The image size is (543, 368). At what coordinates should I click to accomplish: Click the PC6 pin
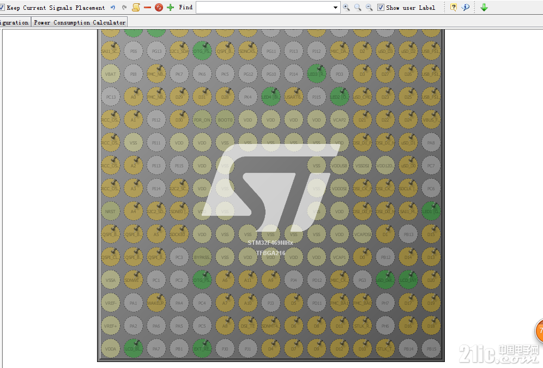[431, 189]
